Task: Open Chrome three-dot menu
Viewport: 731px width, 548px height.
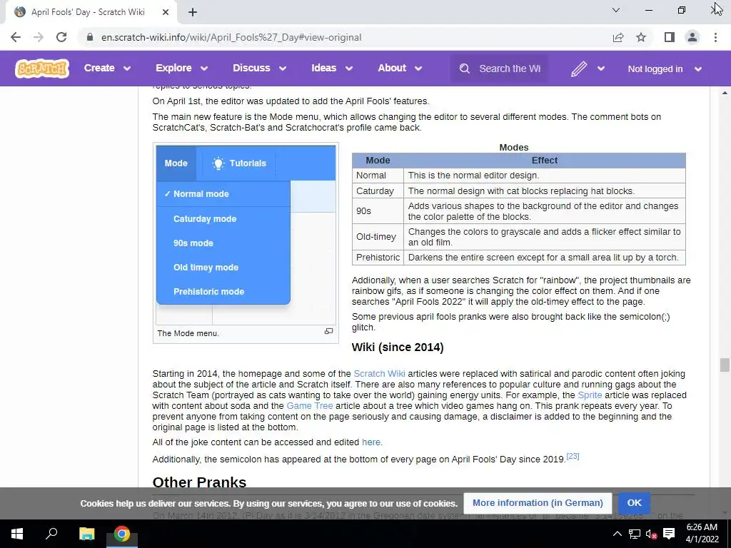Action: click(x=715, y=37)
